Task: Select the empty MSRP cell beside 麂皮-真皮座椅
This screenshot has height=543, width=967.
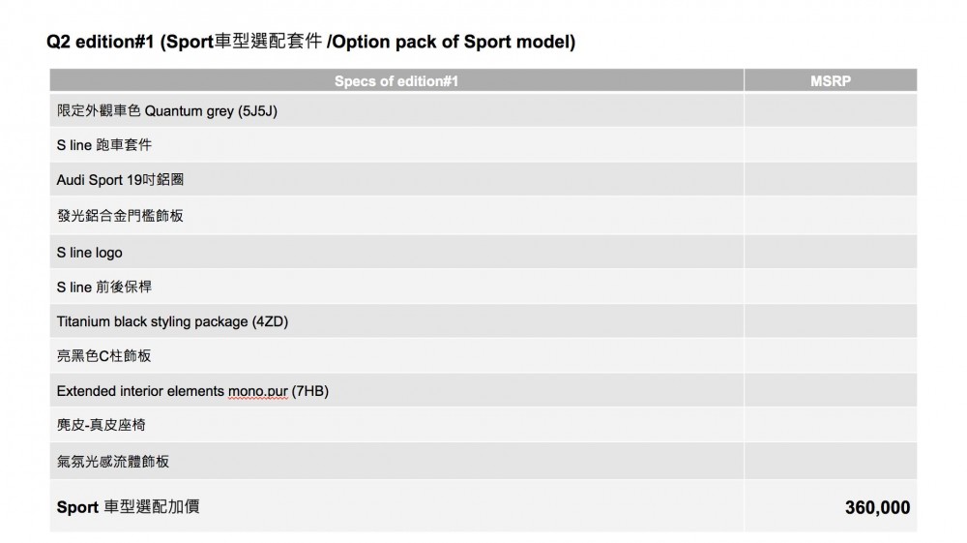Action: [x=830, y=426]
